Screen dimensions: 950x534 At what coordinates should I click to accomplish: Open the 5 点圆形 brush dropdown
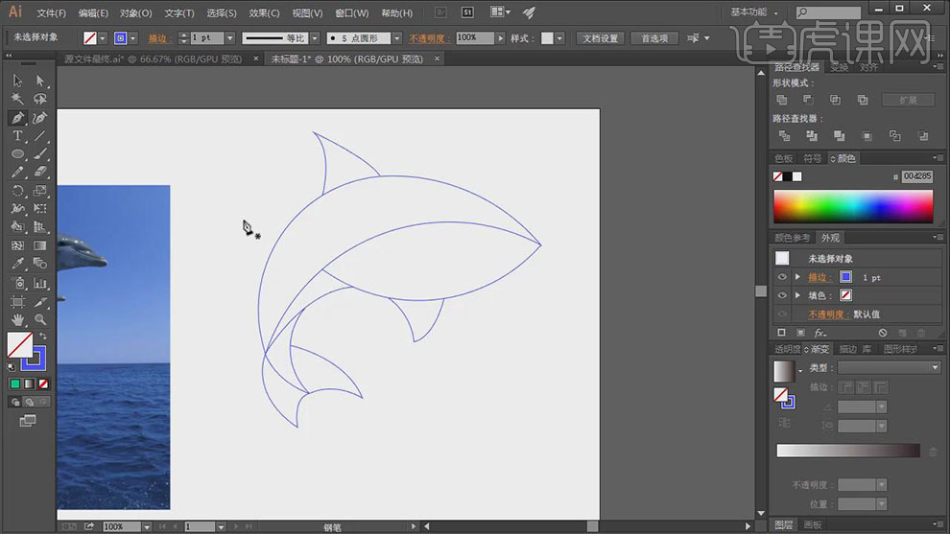396,38
